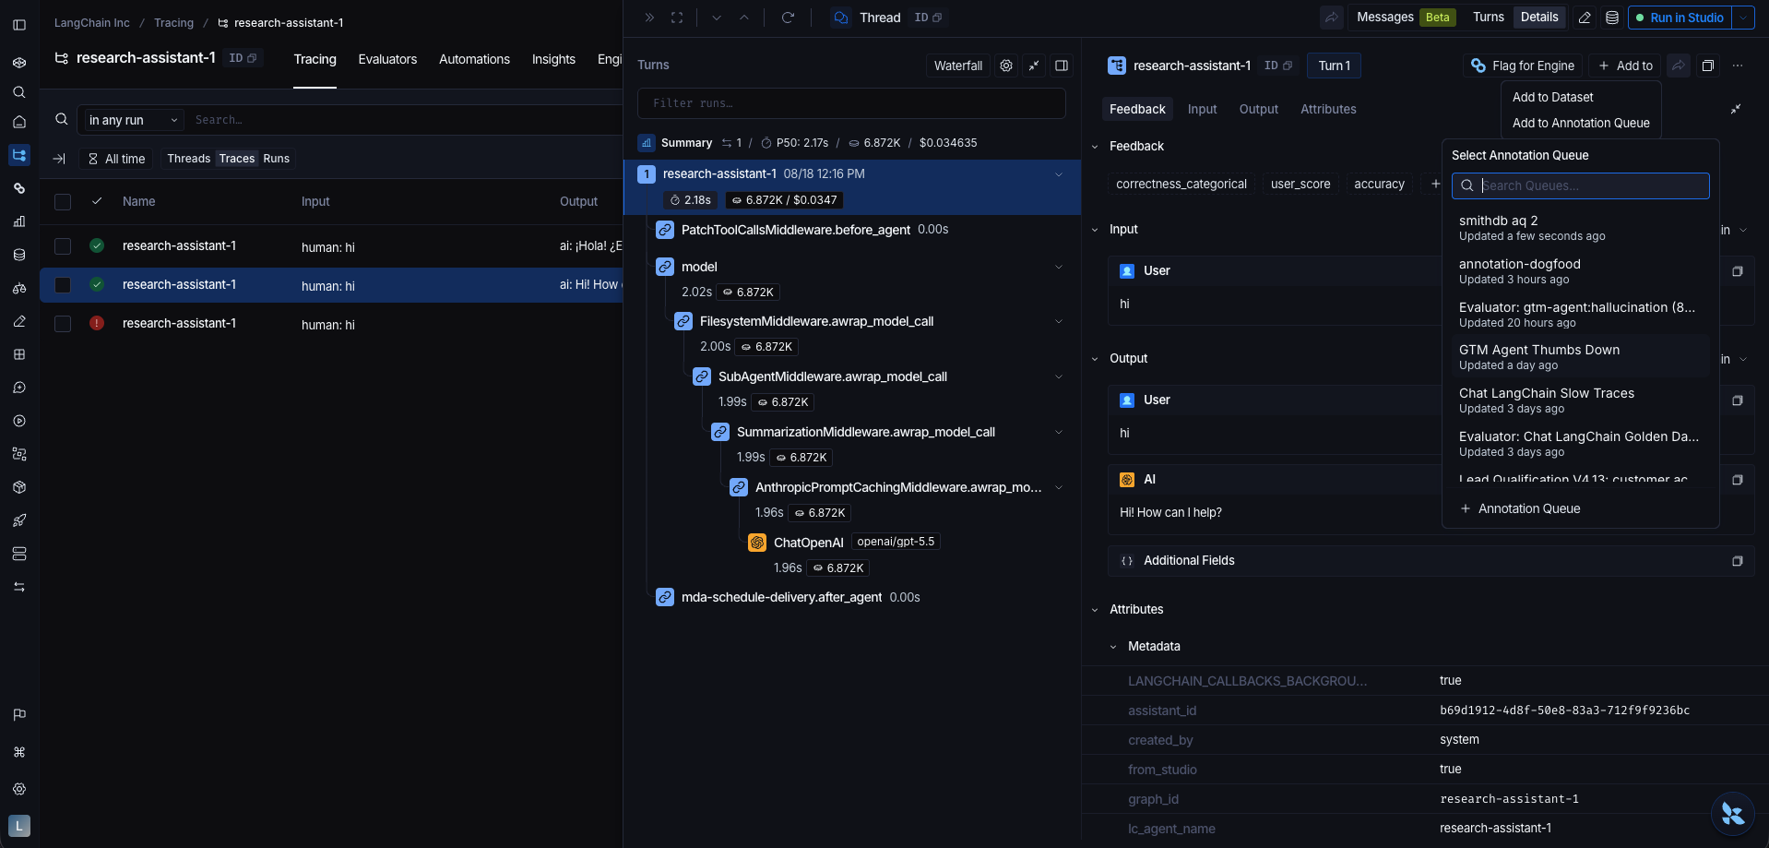Toggle the side panel layout icon in Turns
The width and height of the screenshot is (1769, 848).
tap(1062, 66)
